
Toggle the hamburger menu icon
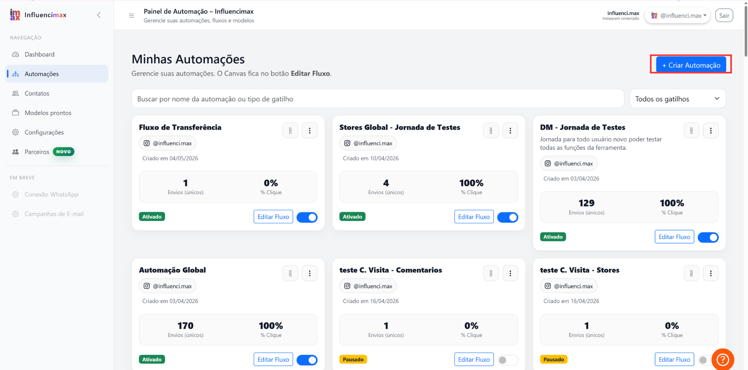coord(131,16)
